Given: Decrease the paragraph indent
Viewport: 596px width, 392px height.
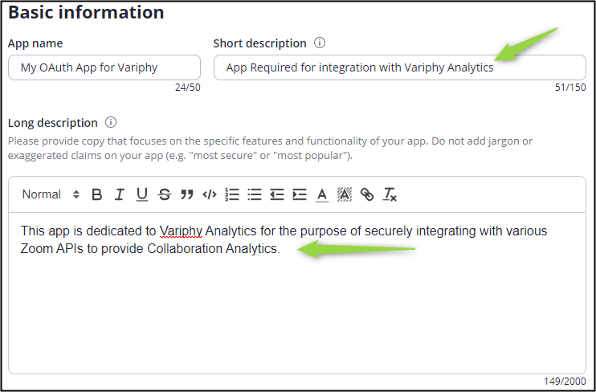Looking at the screenshot, I should [x=277, y=194].
